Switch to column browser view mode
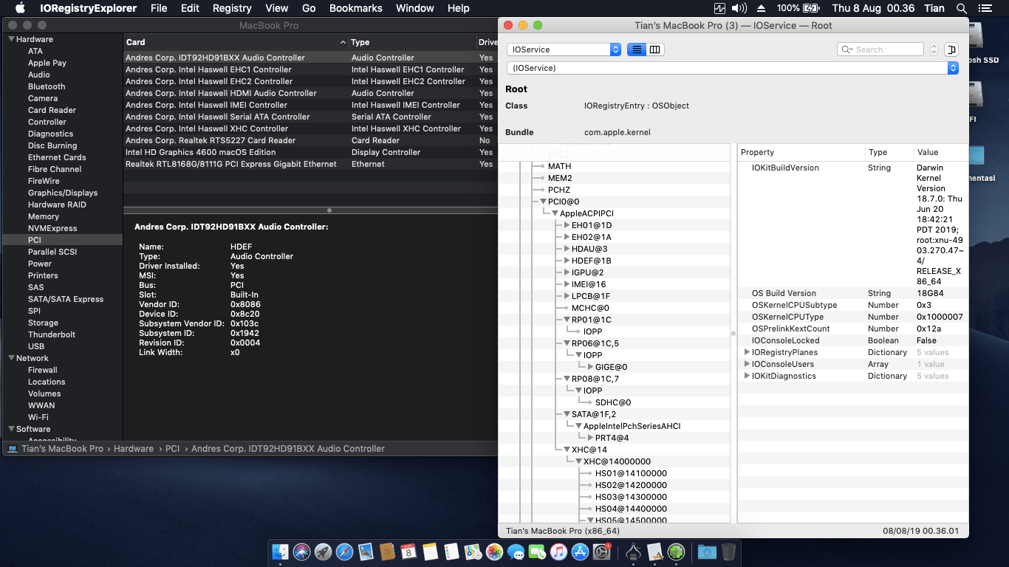Viewport: 1009px width, 567px height. pyautogui.click(x=654, y=49)
